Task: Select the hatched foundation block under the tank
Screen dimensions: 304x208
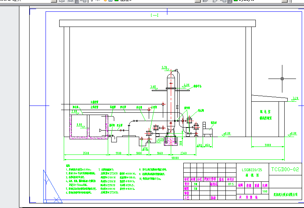Action: pyautogui.click(x=171, y=141)
